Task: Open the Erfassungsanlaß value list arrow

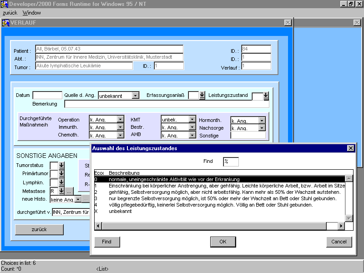Action: pos(202,96)
